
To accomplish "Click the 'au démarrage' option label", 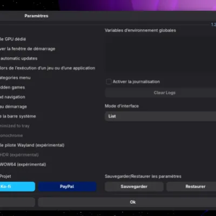I will pyautogui.click(x=13, y=106).
